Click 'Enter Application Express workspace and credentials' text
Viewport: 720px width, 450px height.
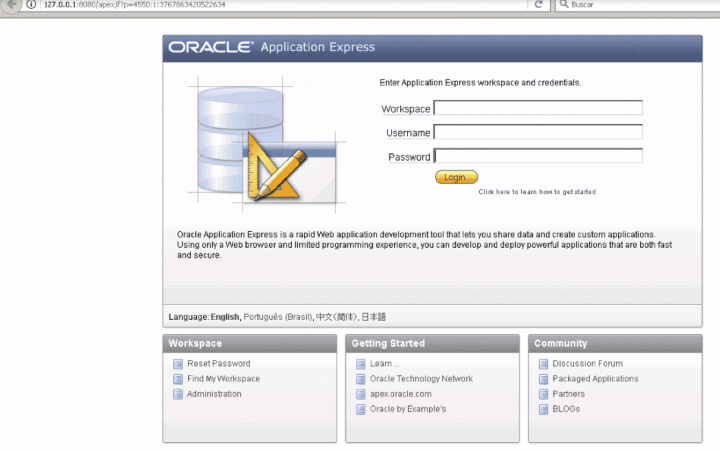pos(480,83)
